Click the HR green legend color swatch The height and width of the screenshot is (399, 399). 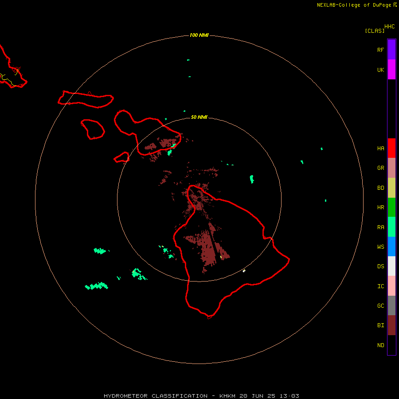click(x=391, y=207)
